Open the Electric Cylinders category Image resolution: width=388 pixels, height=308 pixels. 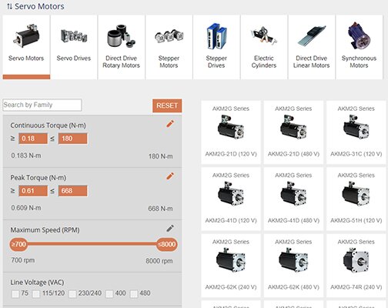click(264, 47)
